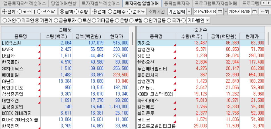Select the 코스닥 radio button

coord(40,12)
